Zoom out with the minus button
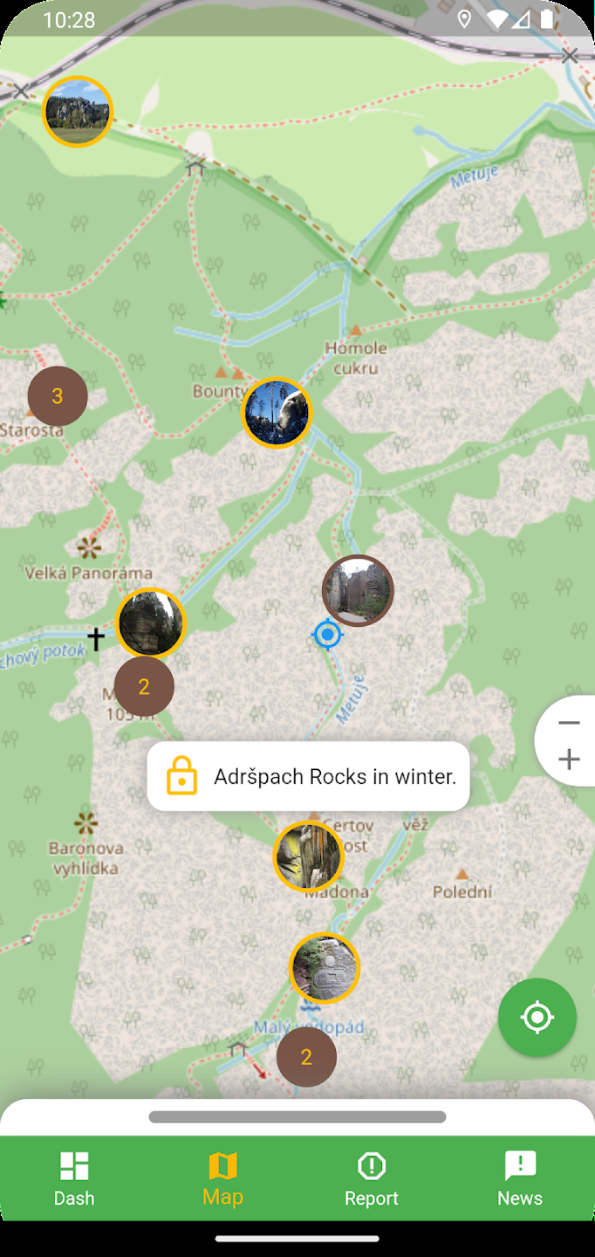Image resolution: width=595 pixels, height=1257 pixels. tap(569, 723)
